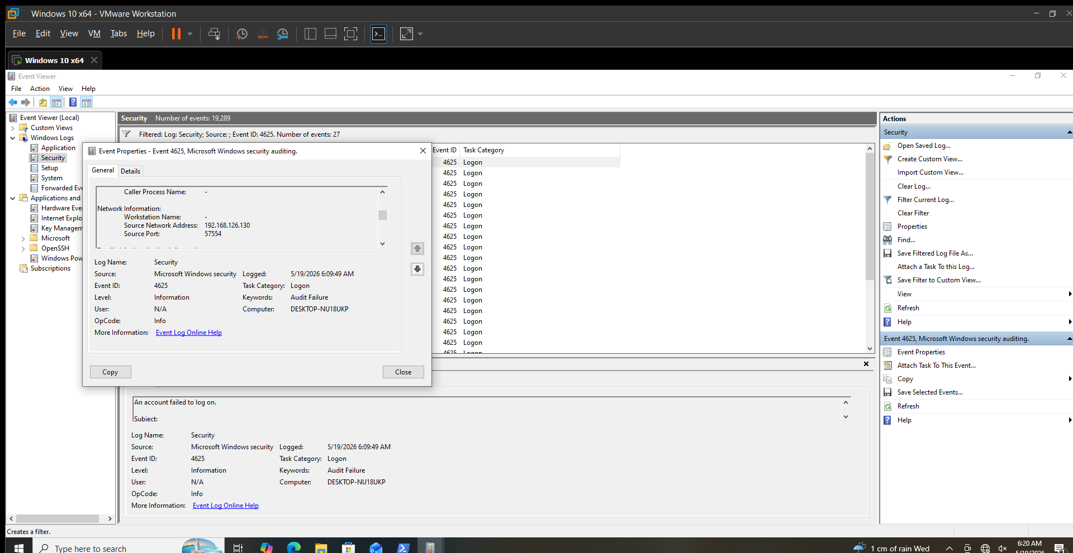The width and height of the screenshot is (1073, 553).
Task: Open the VM menu in VMware
Action: click(94, 33)
